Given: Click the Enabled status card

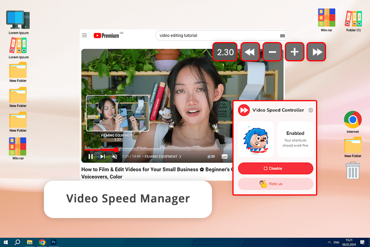Looking at the screenshot, I should point(295,139).
